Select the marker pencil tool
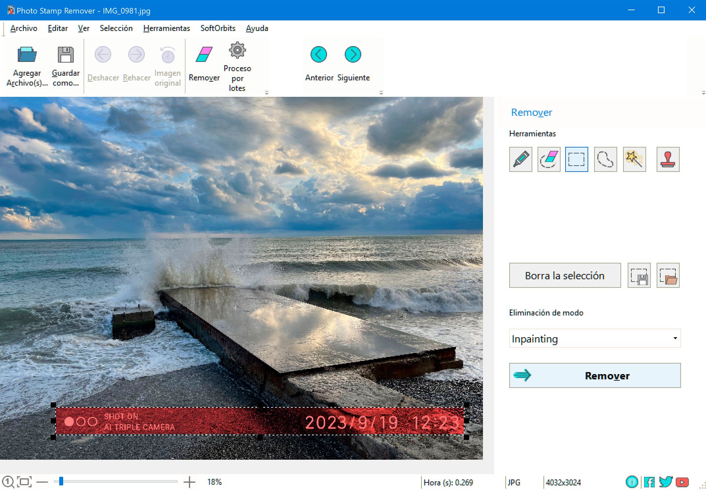Image resolution: width=706 pixels, height=490 pixels. (x=521, y=159)
